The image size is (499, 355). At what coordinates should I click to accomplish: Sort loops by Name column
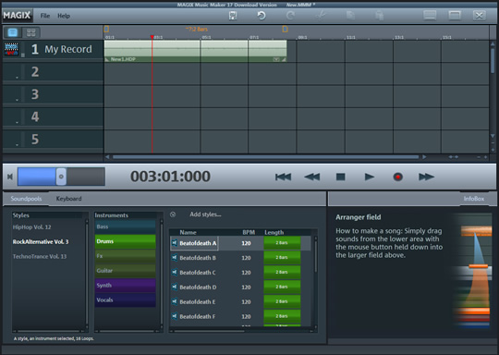pos(188,232)
